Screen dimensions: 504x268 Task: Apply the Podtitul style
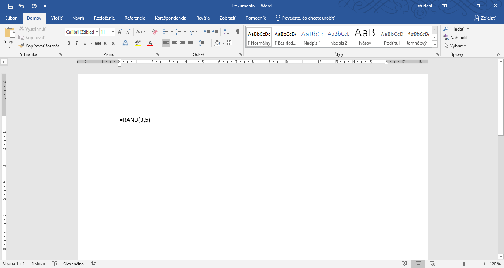(392, 37)
